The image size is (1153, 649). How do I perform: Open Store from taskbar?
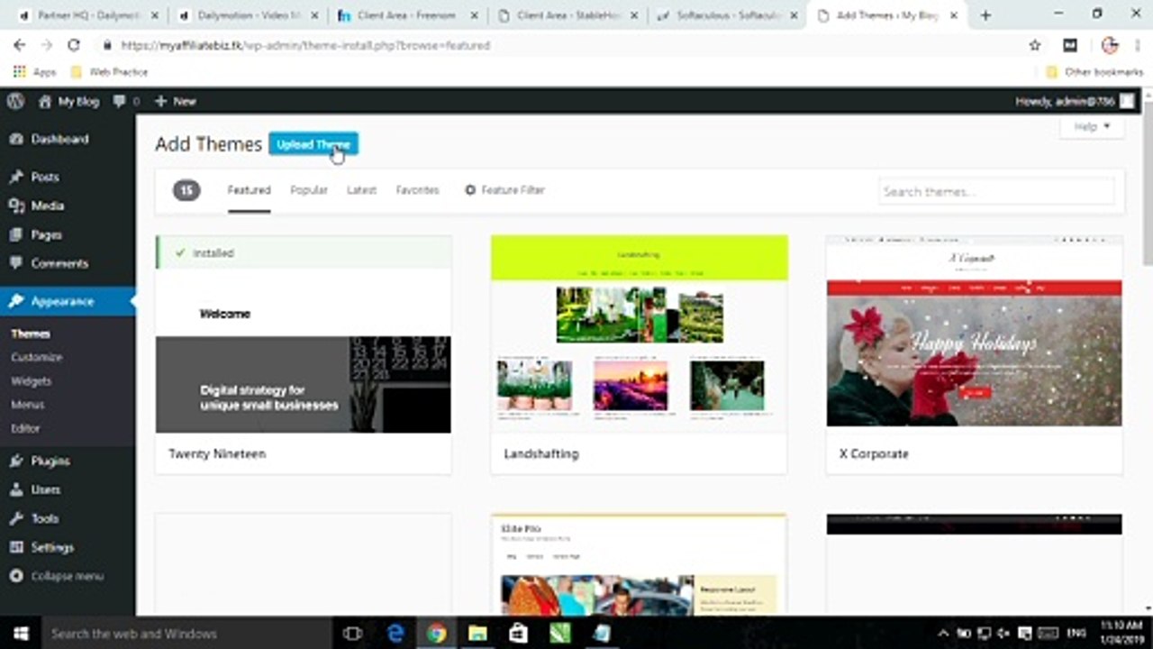tap(518, 634)
